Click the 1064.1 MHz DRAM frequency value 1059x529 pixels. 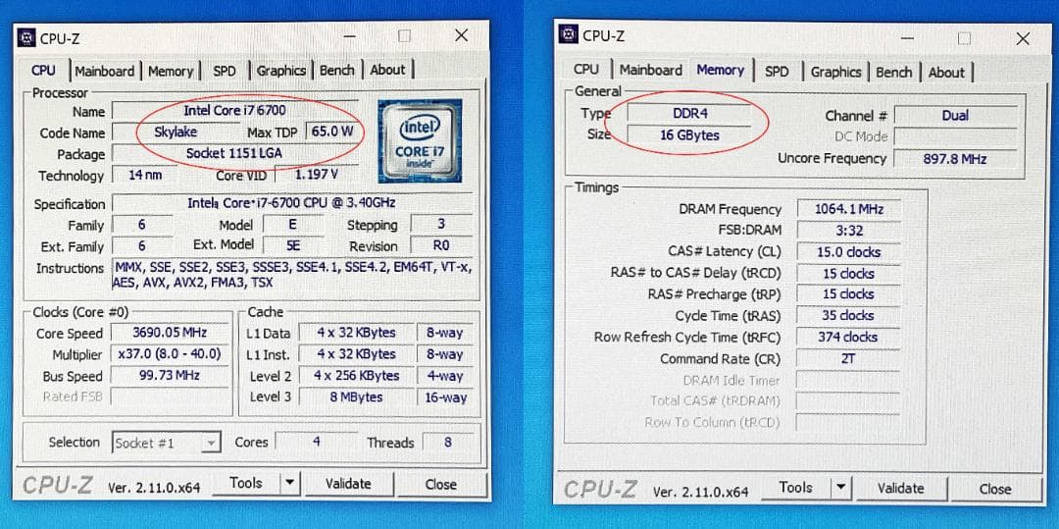(x=848, y=209)
